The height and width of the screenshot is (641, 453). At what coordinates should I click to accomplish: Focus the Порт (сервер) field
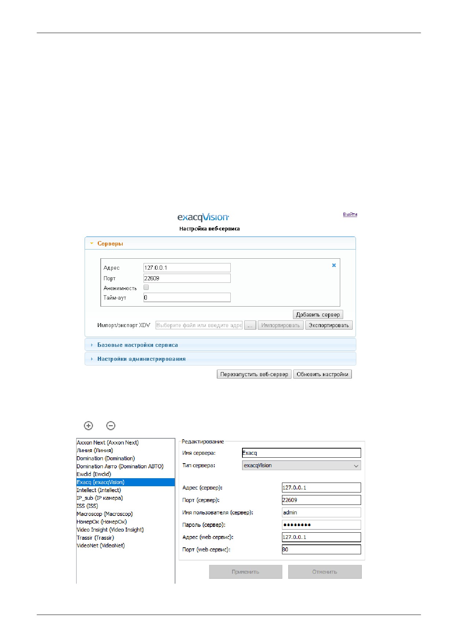322,500
